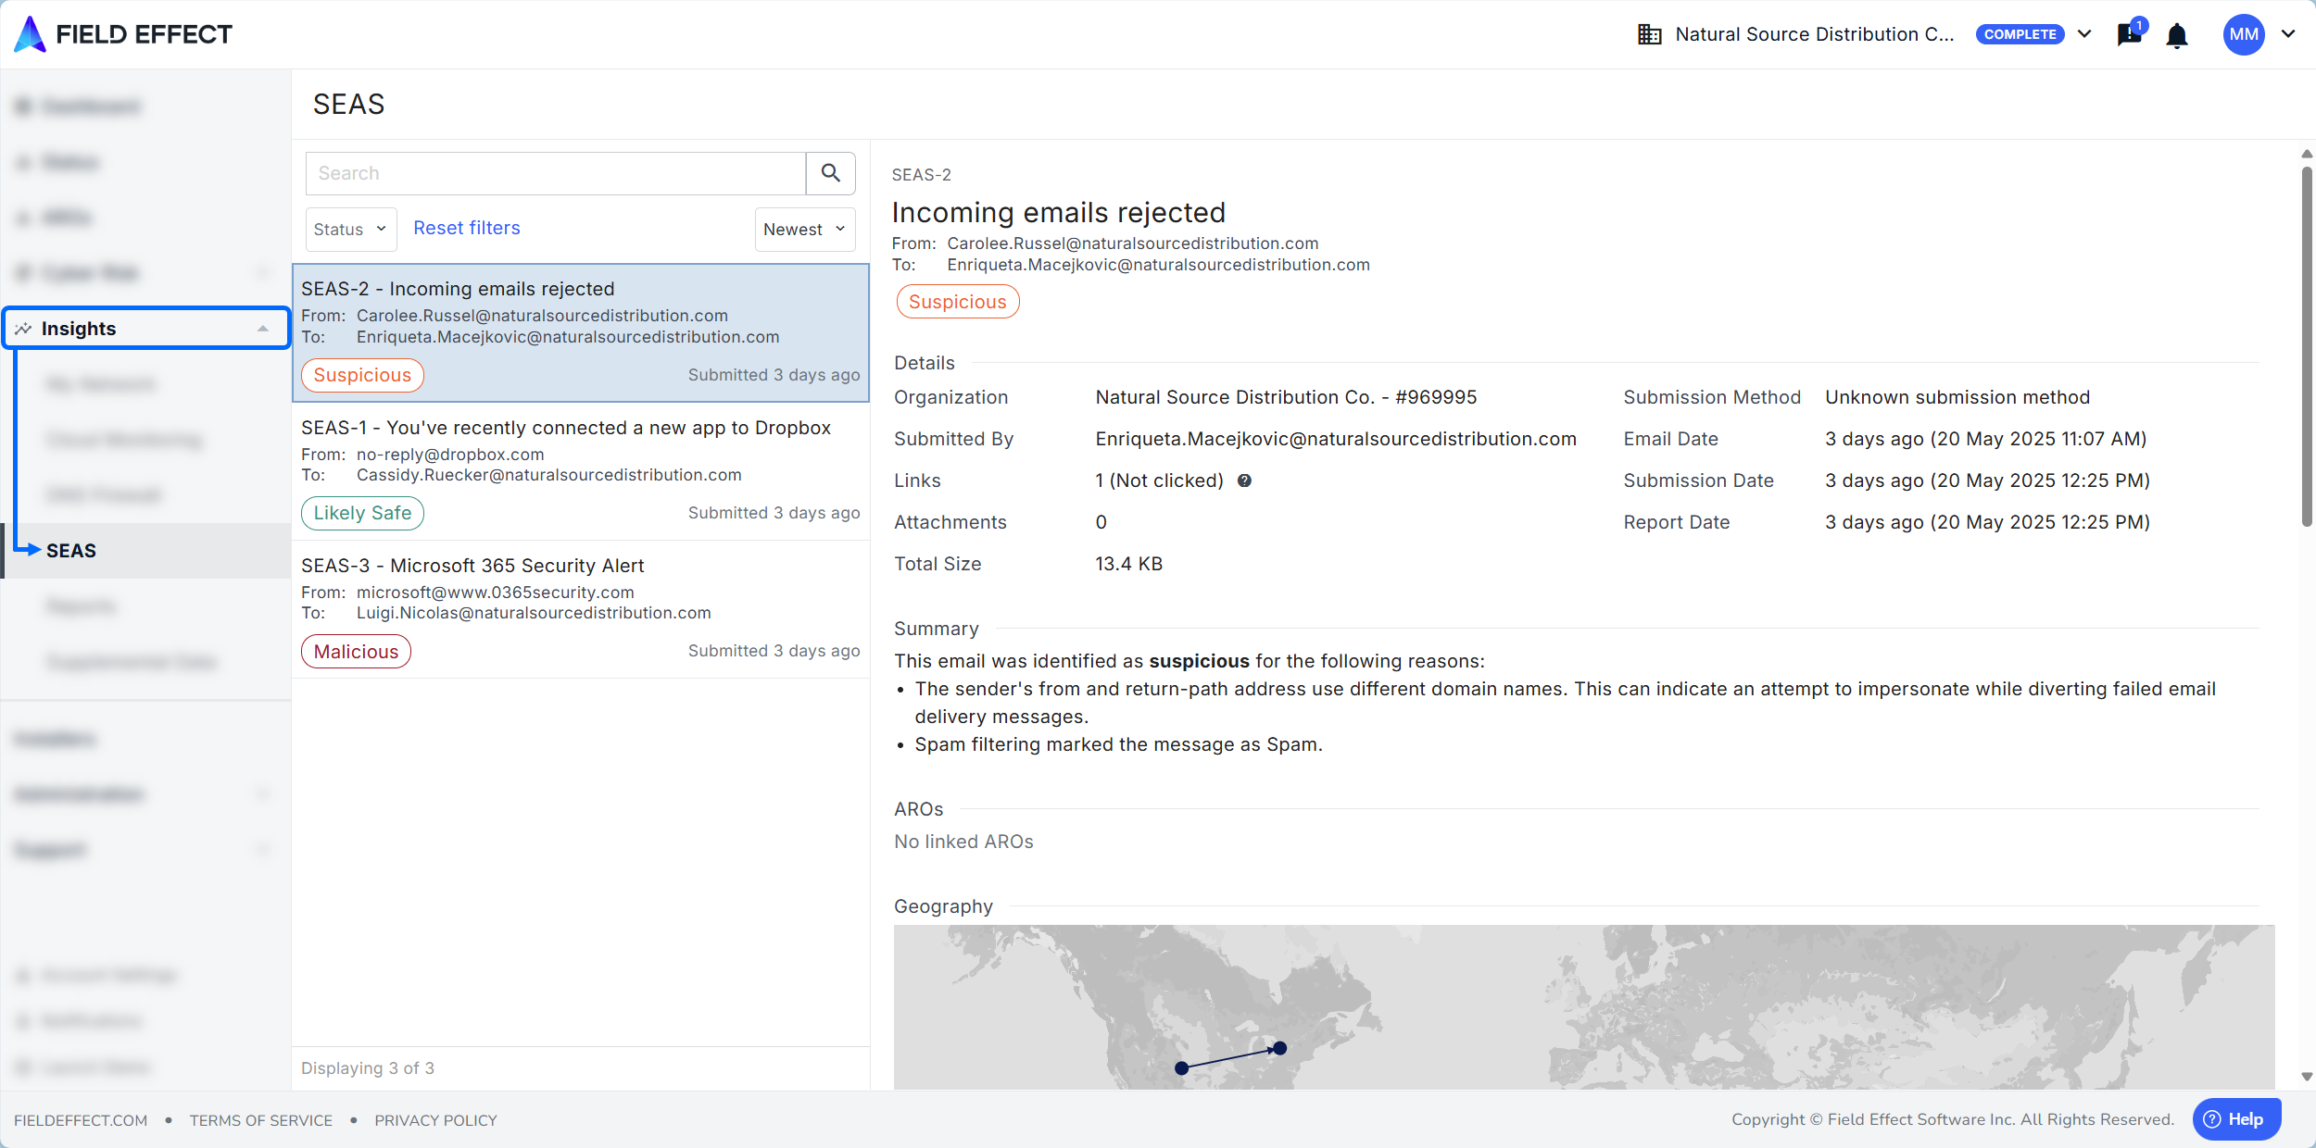Click inside the Search input field
2316x1148 pixels.
[x=556, y=173]
